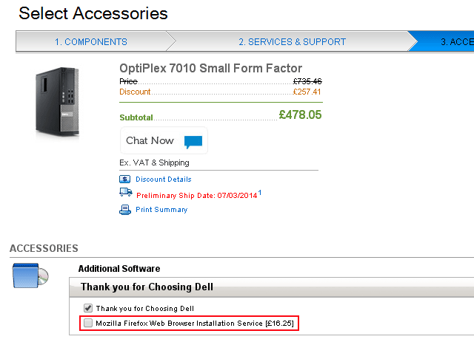This screenshot has width=474, height=342.
Task: Click the Print Summary link
Action: click(161, 210)
